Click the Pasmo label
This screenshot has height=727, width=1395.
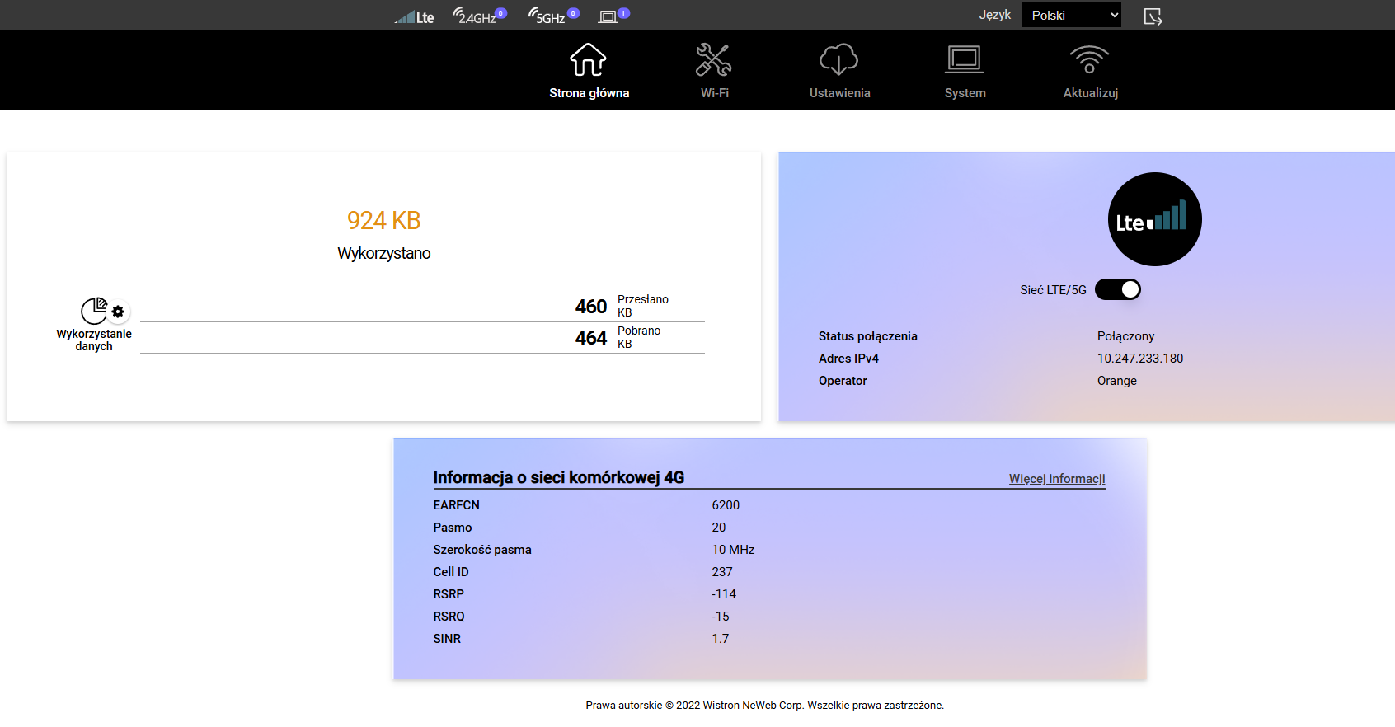[453, 528]
